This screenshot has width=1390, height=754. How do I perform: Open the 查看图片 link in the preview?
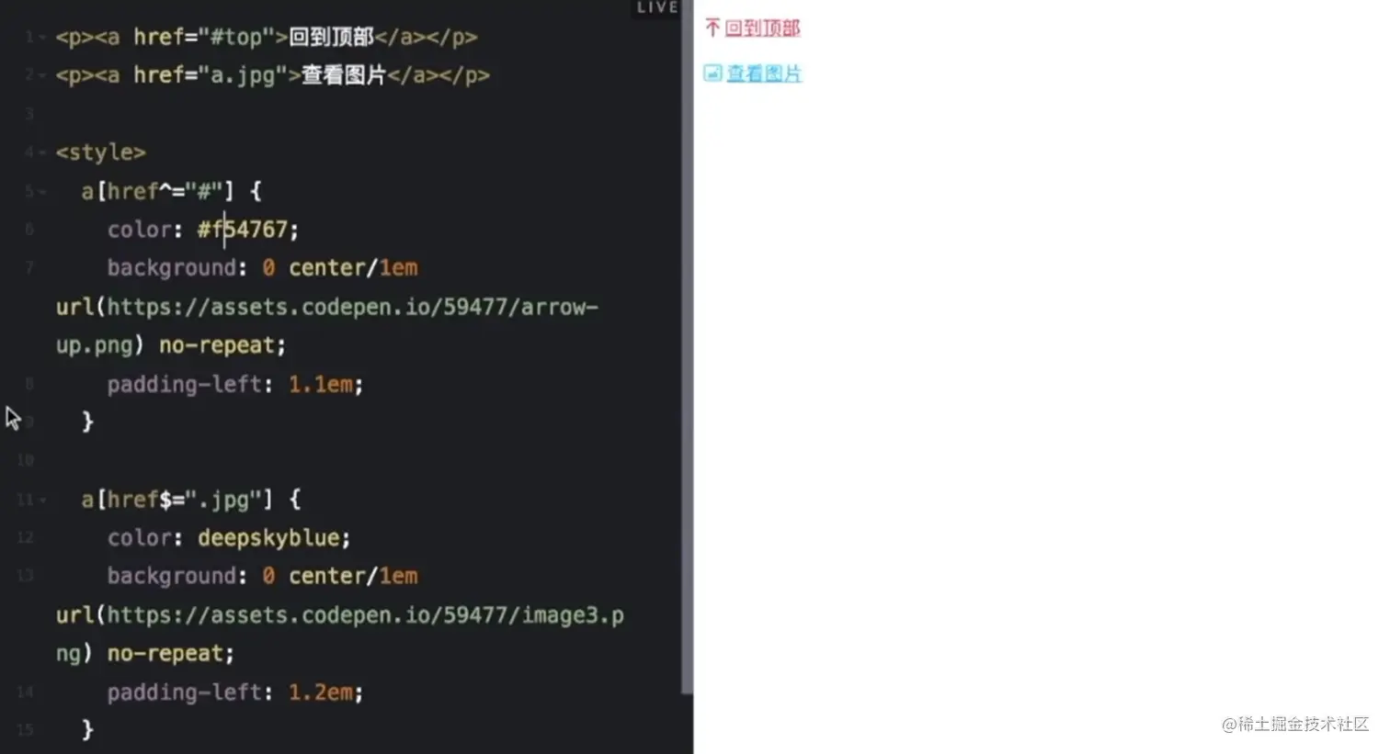764,73
